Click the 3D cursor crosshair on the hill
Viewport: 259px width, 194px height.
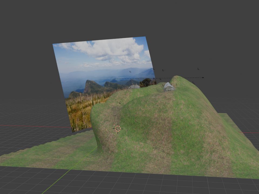point(118,129)
